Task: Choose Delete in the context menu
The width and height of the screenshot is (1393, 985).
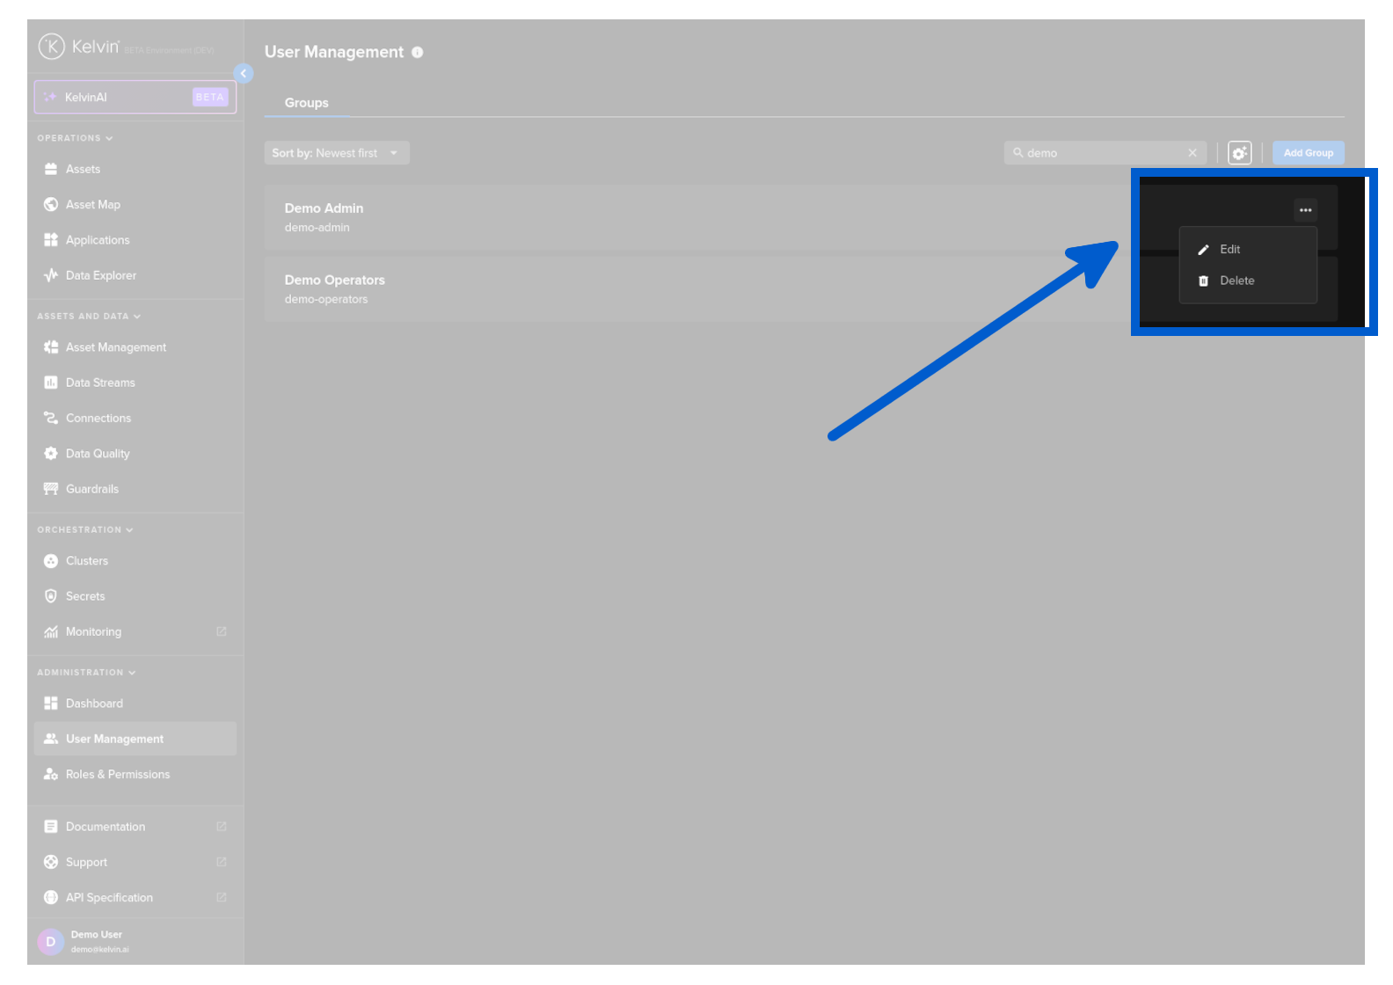Action: point(1236,281)
